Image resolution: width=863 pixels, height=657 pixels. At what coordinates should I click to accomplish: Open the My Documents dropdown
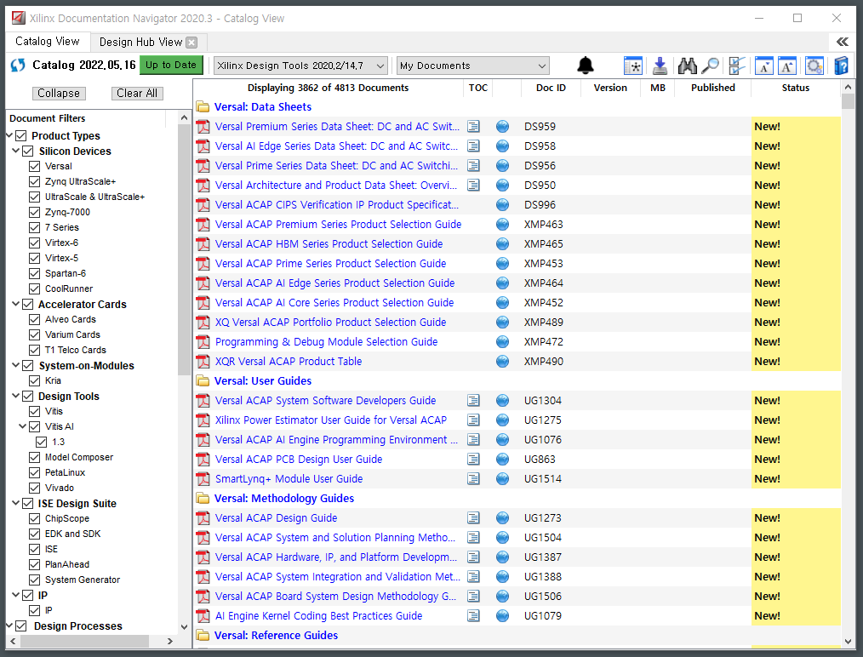[x=473, y=66]
